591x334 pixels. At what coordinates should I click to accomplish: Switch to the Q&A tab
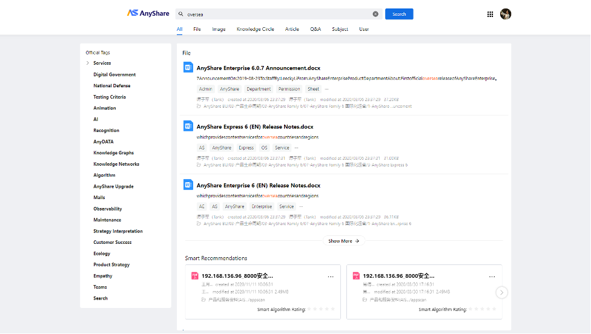click(x=315, y=29)
